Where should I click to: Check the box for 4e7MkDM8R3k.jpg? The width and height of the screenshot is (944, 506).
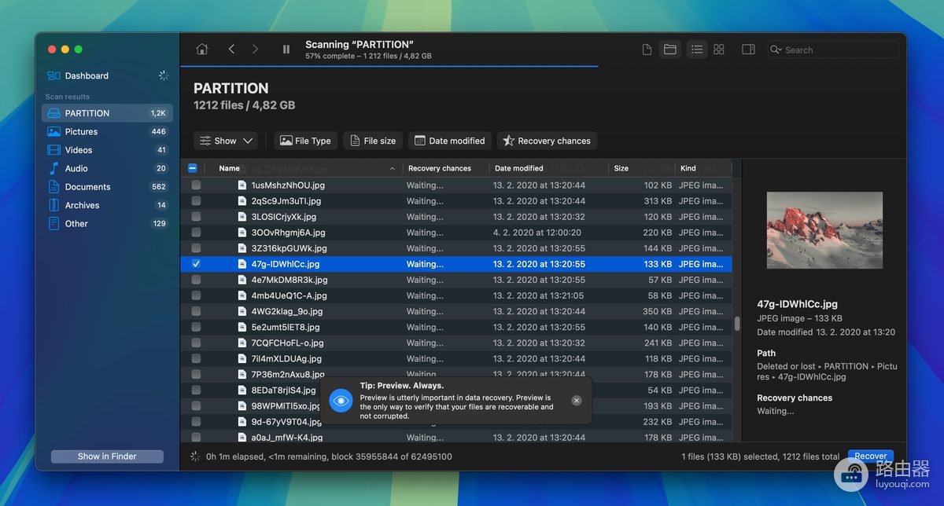pyautogui.click(x=196, y=280)
